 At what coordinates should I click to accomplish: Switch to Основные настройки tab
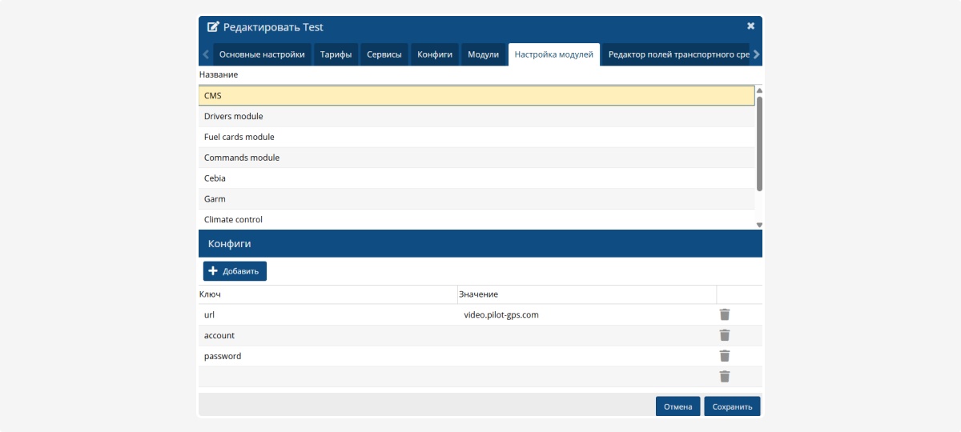(262, 54)
